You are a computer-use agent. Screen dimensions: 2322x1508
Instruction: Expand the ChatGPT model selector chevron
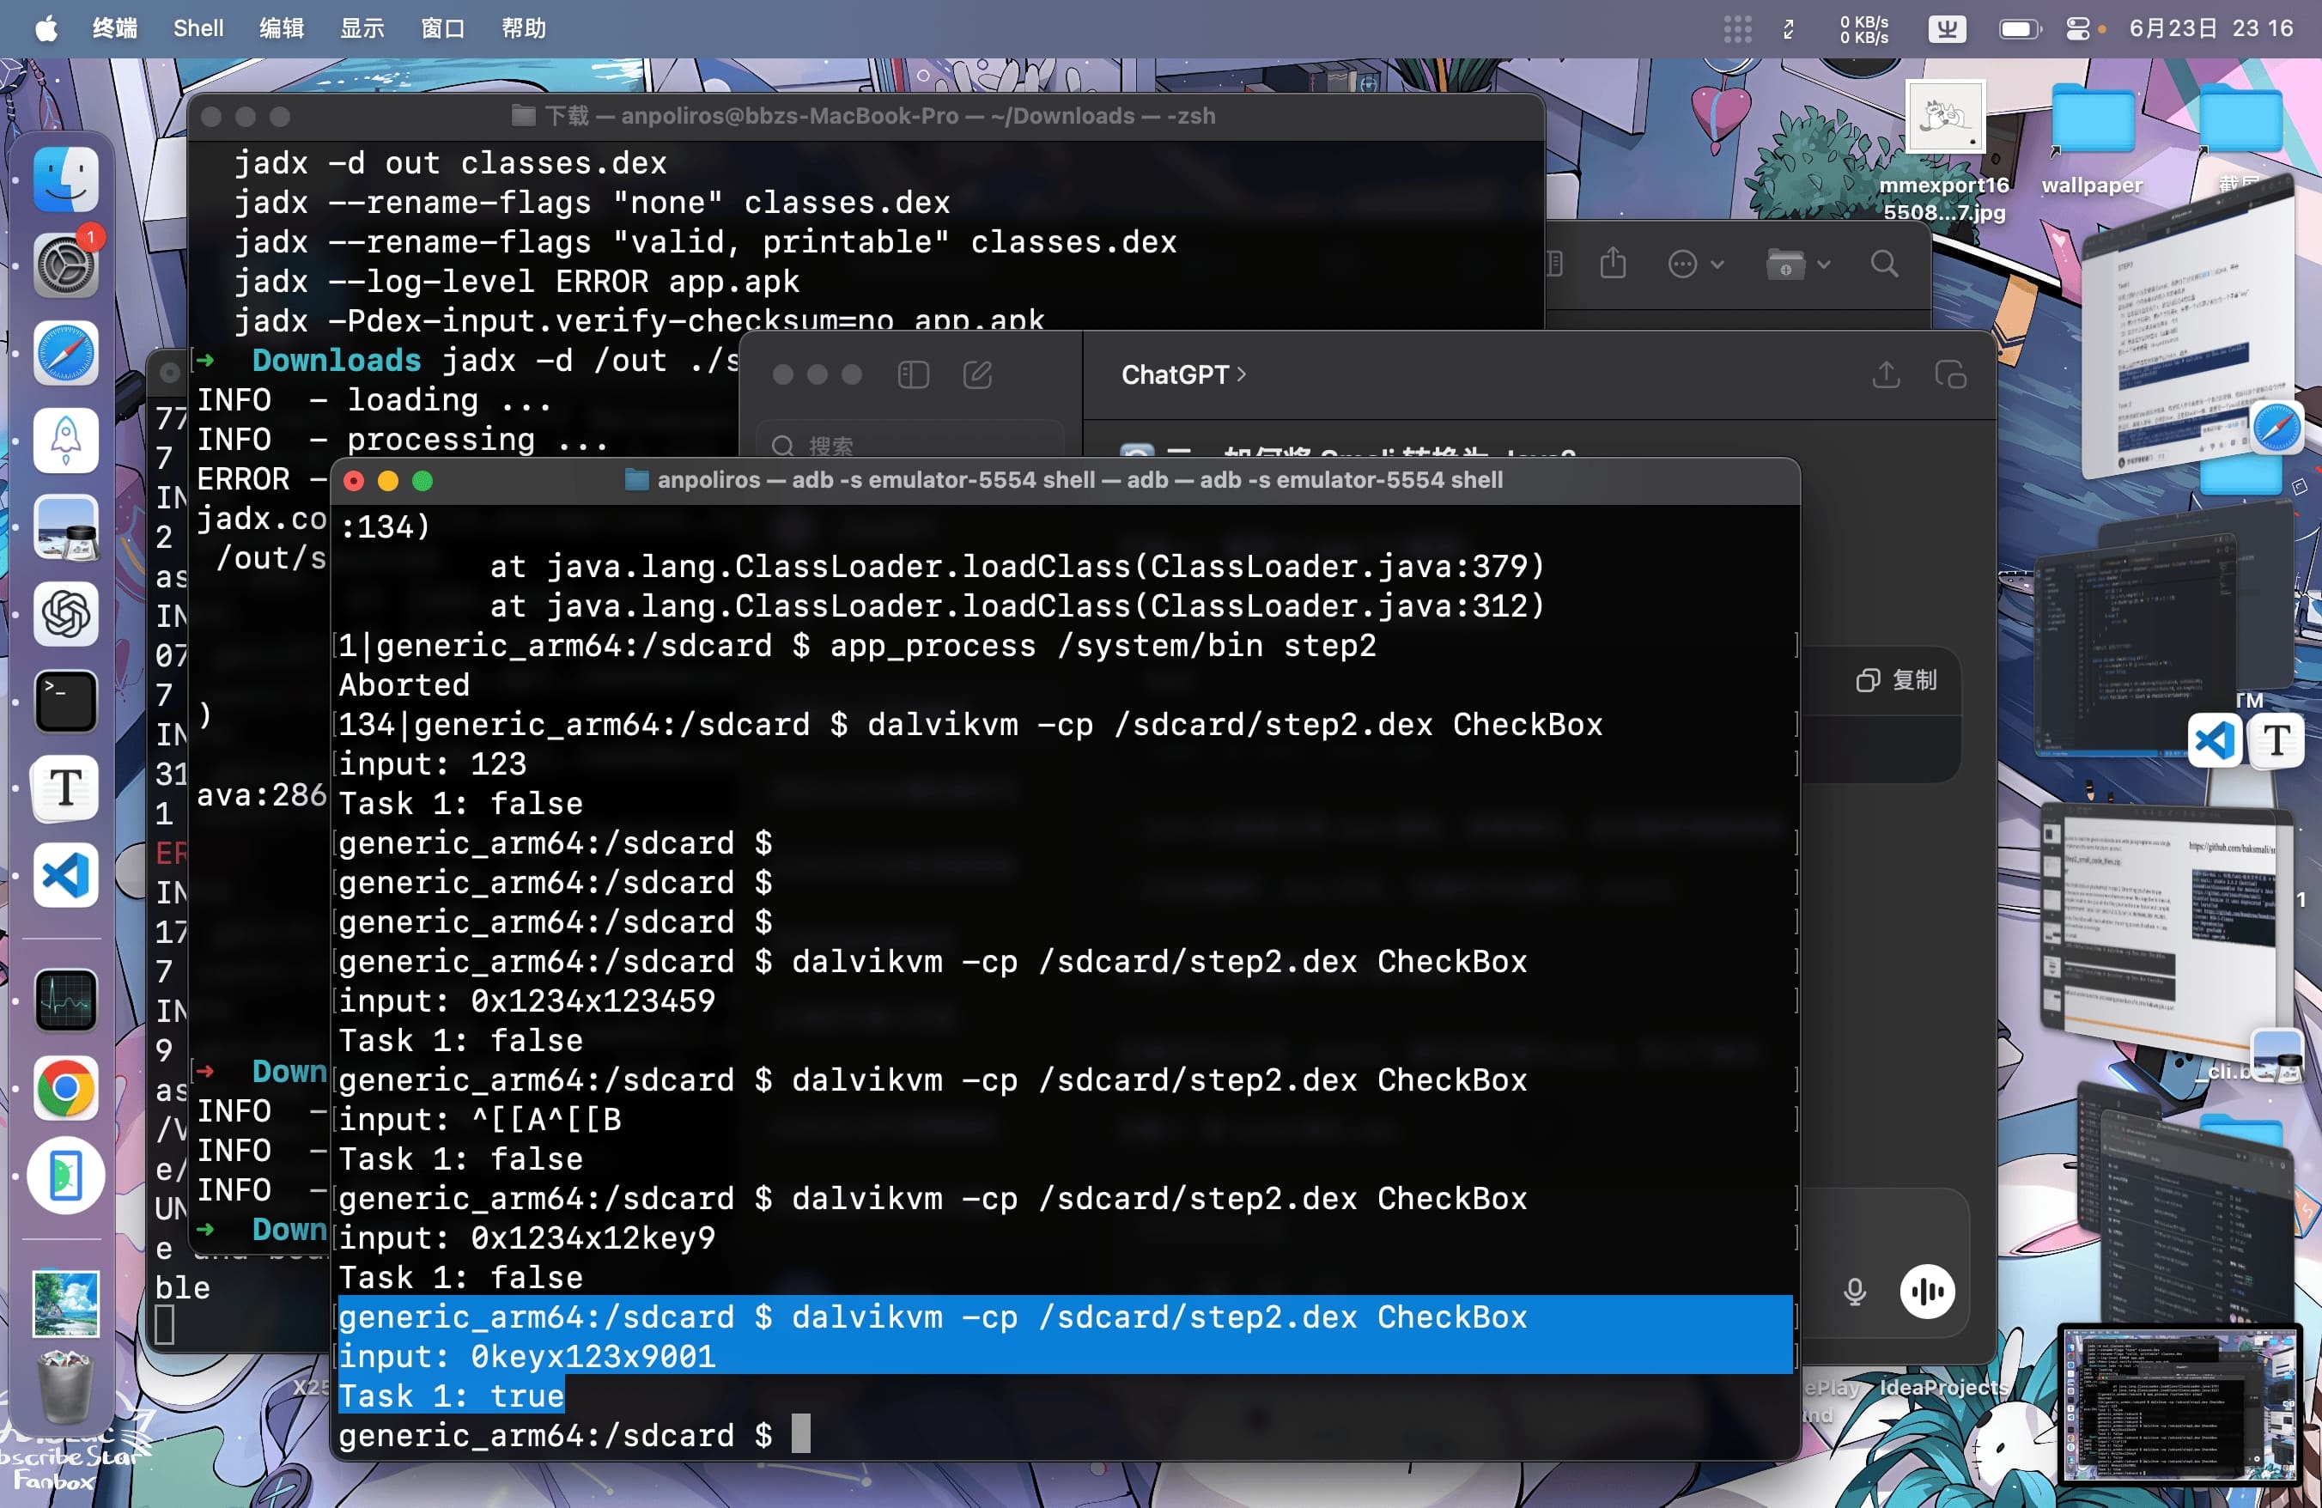tap(1242, 374)
